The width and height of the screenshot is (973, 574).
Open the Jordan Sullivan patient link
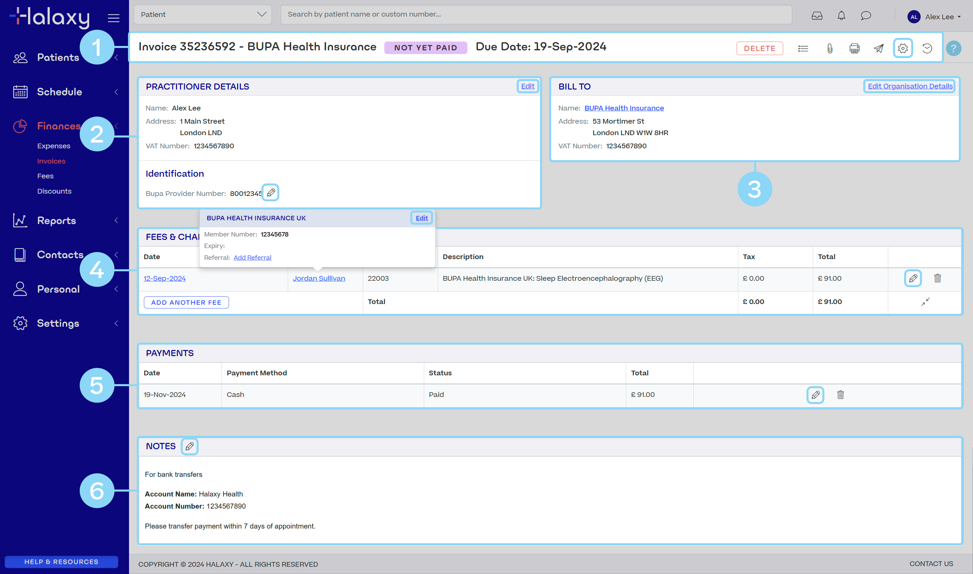pyautogui.click(x=318, y=278)
